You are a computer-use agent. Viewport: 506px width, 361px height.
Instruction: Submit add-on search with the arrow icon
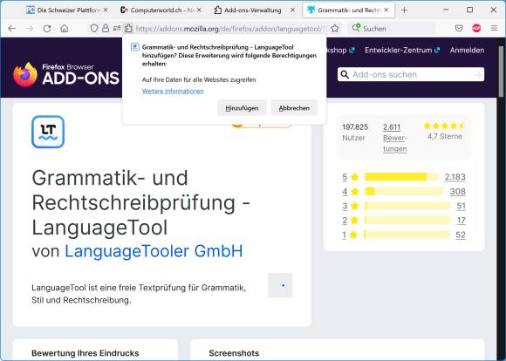[x=478, y=75]
